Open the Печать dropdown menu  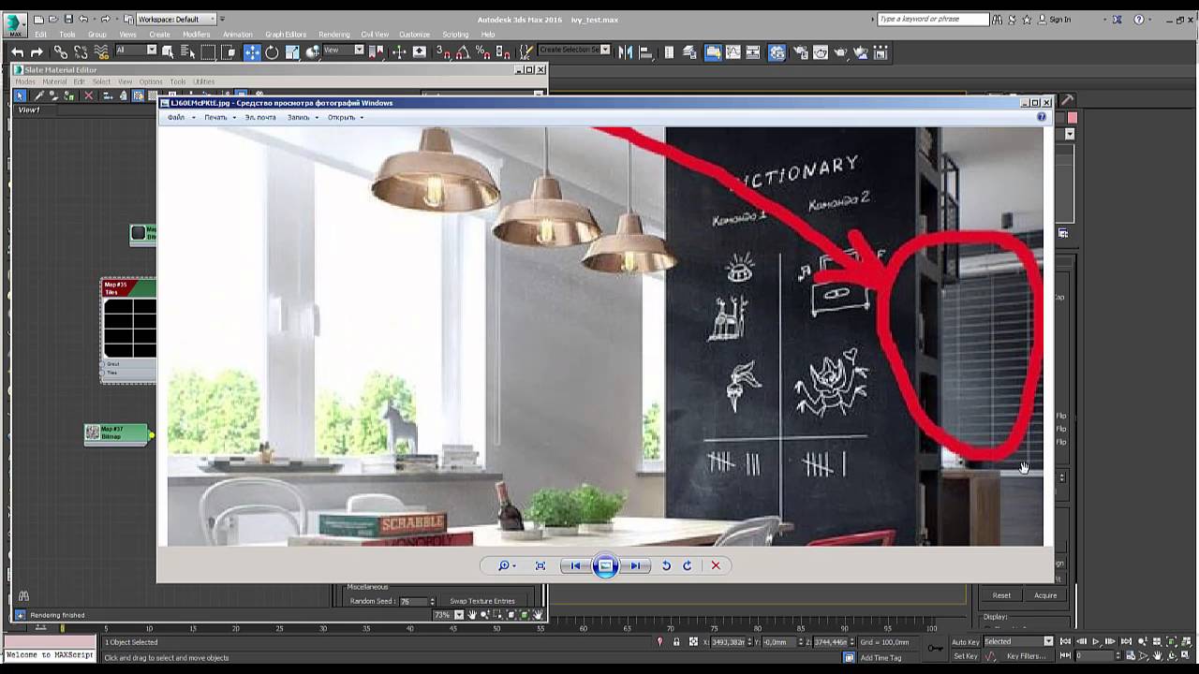tap(220, 117)
